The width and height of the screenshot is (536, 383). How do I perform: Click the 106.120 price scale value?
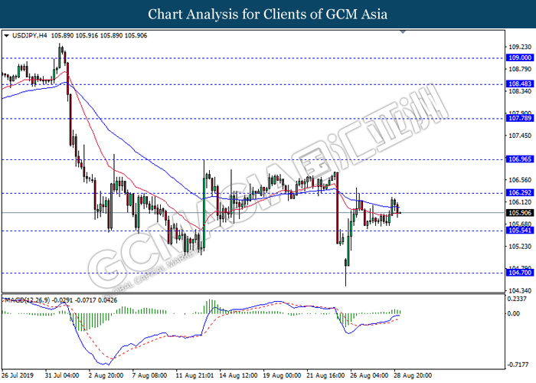point(520,202)
